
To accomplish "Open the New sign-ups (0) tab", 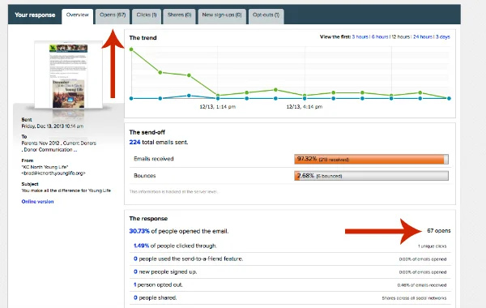I will click(x=222, y=16).
